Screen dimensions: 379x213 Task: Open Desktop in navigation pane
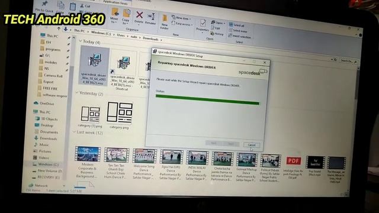(x=44, y=125)
